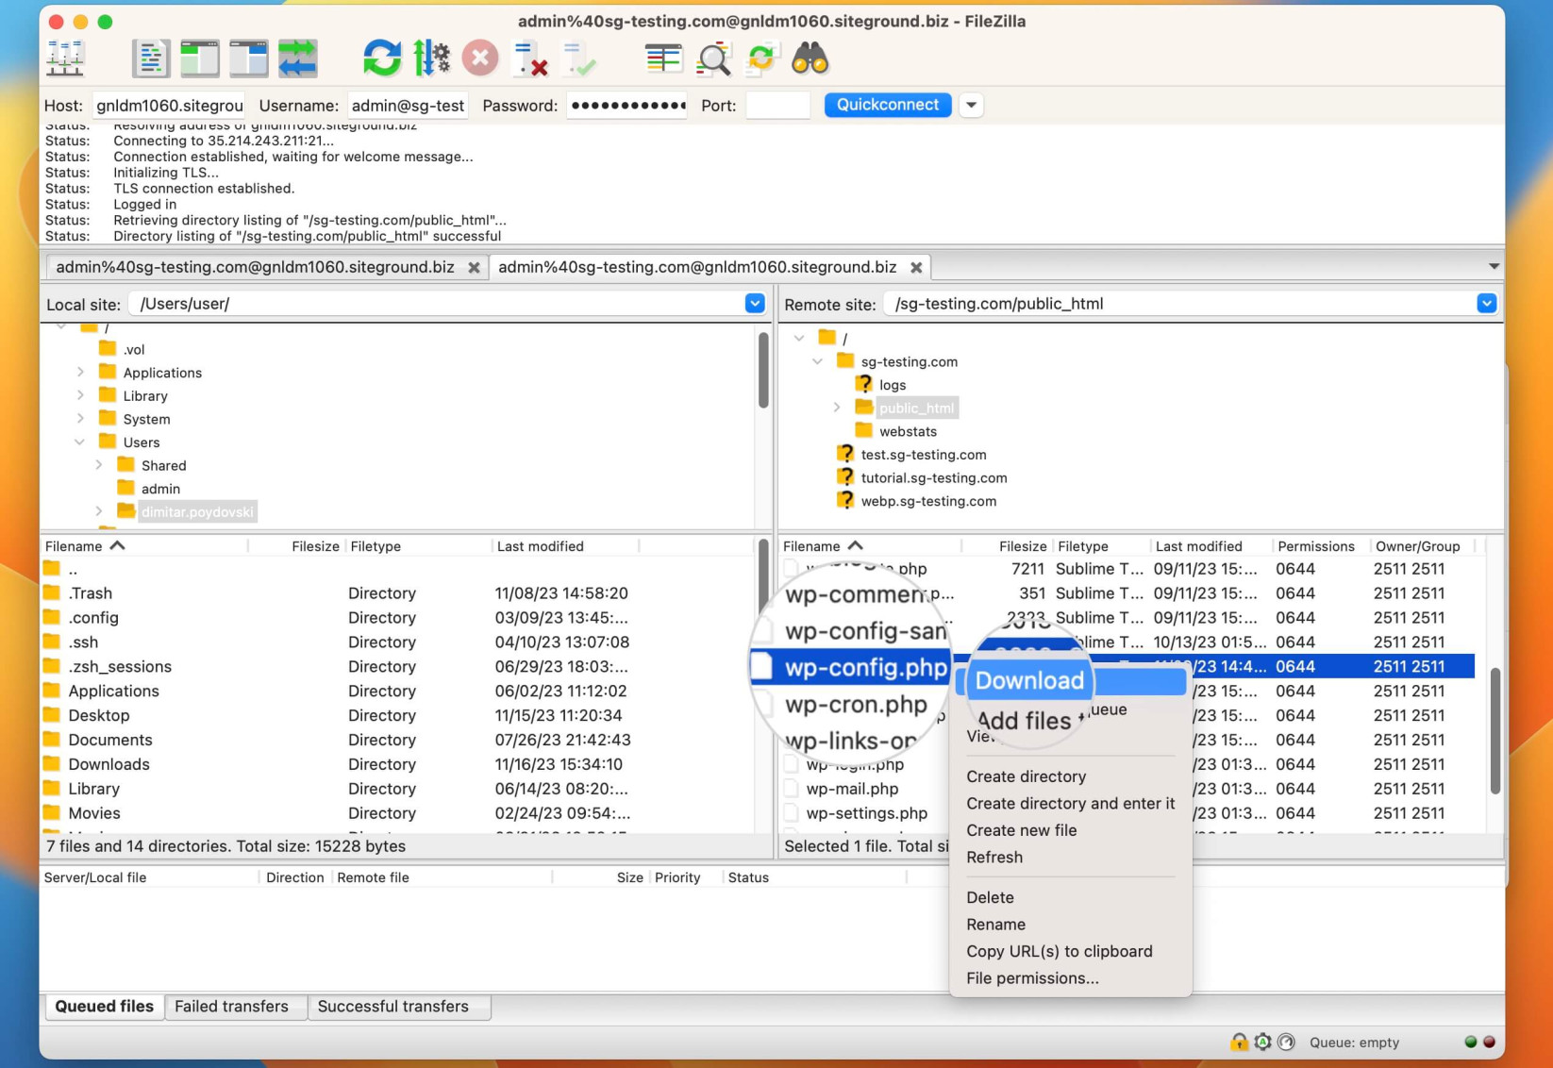Select wp-mail.php in remote file list

(x=852, y=789)
